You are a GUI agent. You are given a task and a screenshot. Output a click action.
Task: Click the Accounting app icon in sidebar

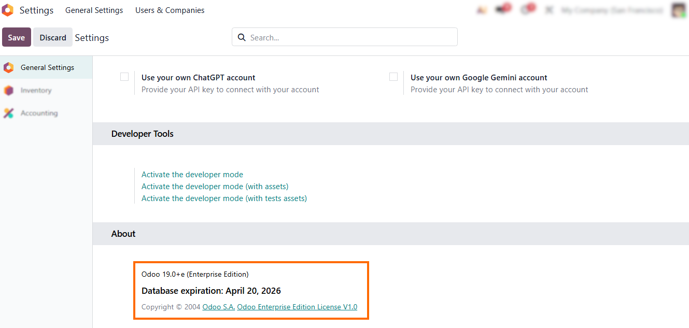pyautogui.click(x=8, y=113)
